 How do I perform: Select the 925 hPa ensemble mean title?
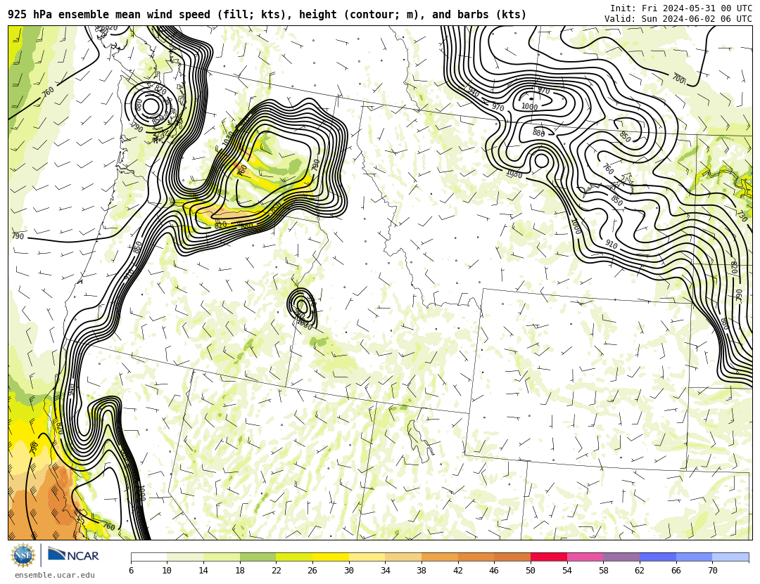(x=267, y=15)
